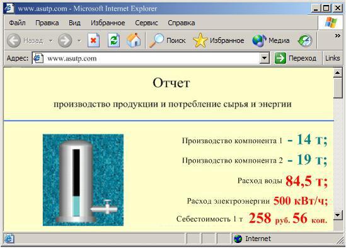Viewport: 346px width, 248px height.
Task: Click the Windows flag logo
Action: coord(330,23)
